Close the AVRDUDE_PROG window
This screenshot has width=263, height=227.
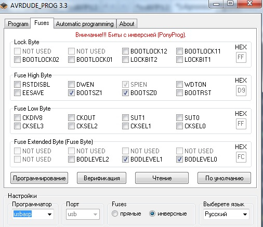pos(249,4)
